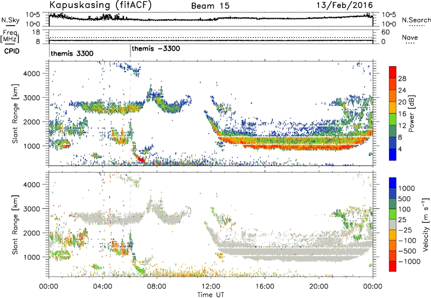This screenshot has height=298, width=431.
Task: Click the '12:00' time axis tick label
Action: pos(211,287)
